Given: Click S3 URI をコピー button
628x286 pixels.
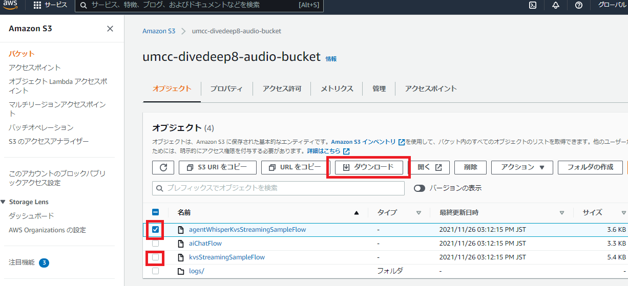Looking at the screenshot, I should (217, 167).
